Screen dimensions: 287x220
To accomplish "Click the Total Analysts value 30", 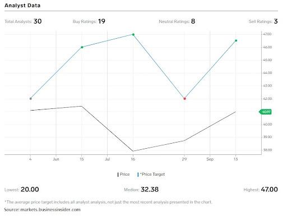I will click(38, 21).
